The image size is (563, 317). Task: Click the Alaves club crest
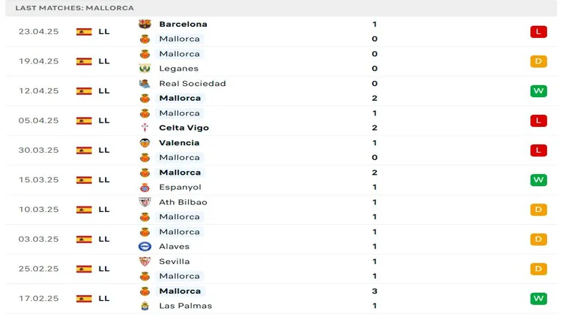(x=145, y=247)
